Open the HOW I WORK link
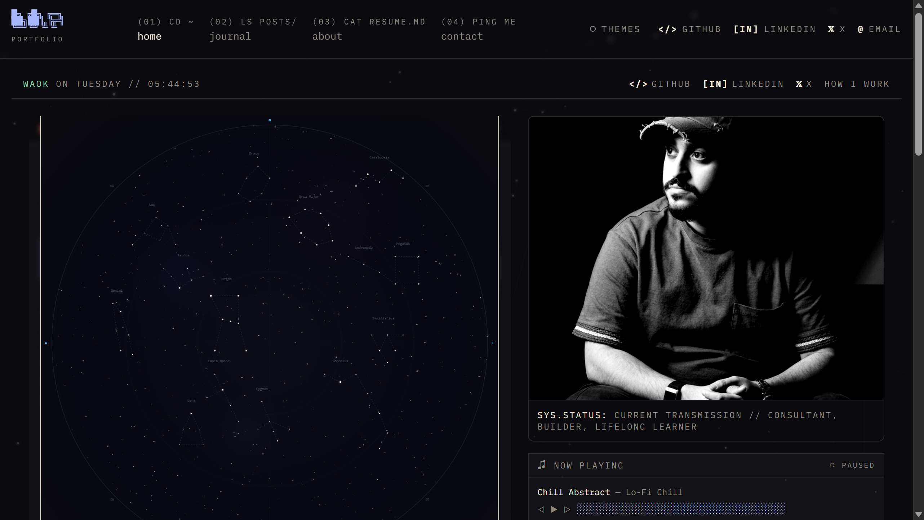Screen dimensions: 924x520 pos(857,84)
